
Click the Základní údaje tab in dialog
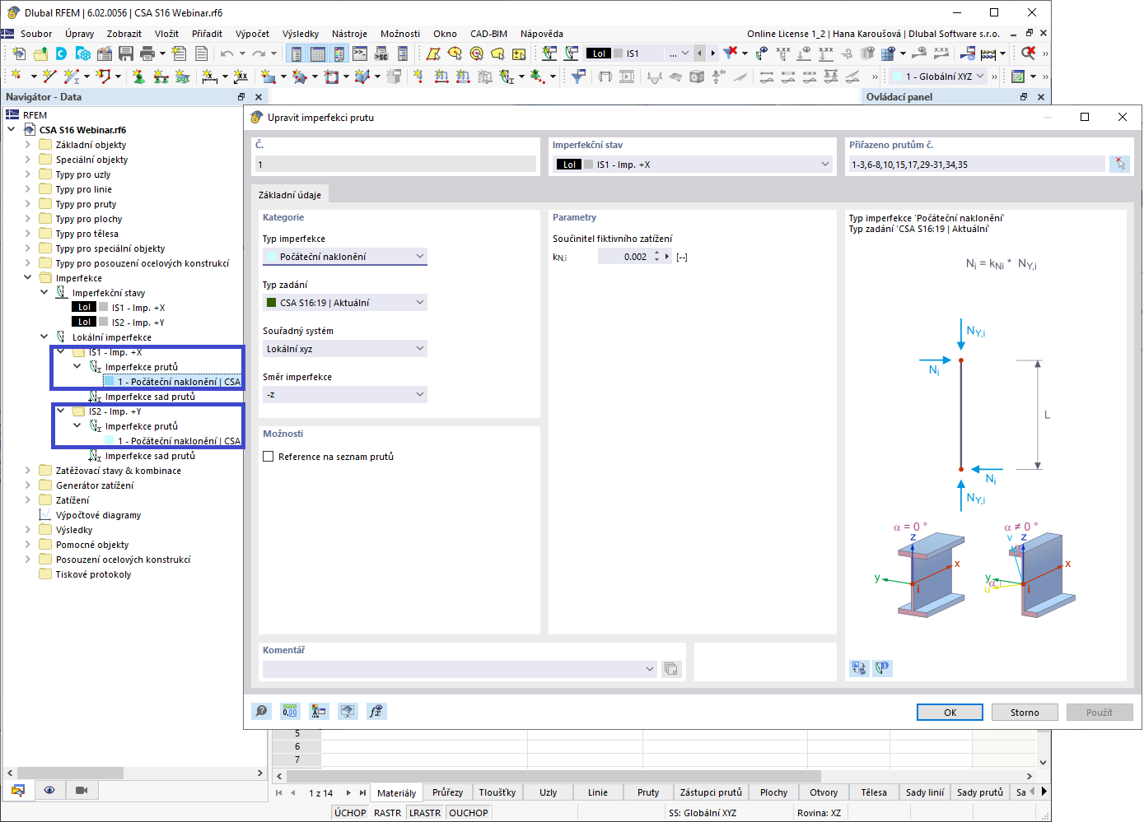290,195
